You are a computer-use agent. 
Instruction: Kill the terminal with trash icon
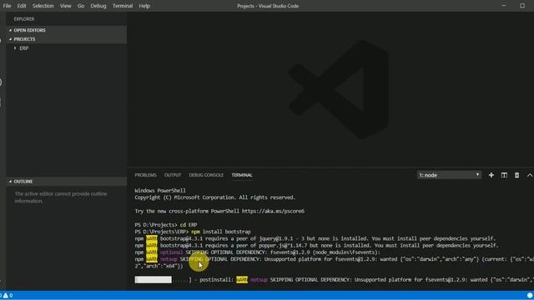(516, 175)
